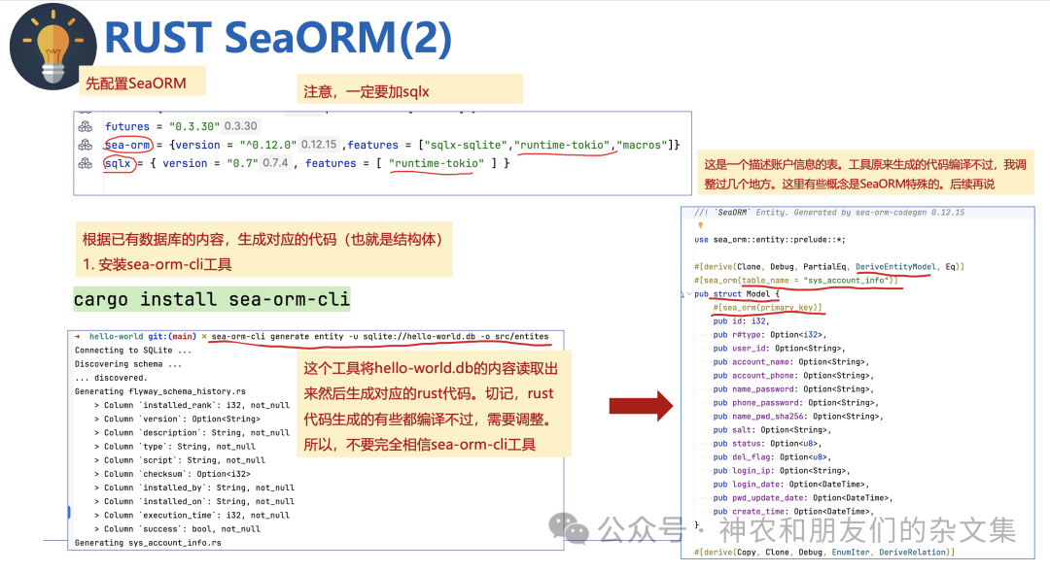Screen dimensions: 1050x572
Task: Click the 'pub salt' field line
Action: [772, 429]
